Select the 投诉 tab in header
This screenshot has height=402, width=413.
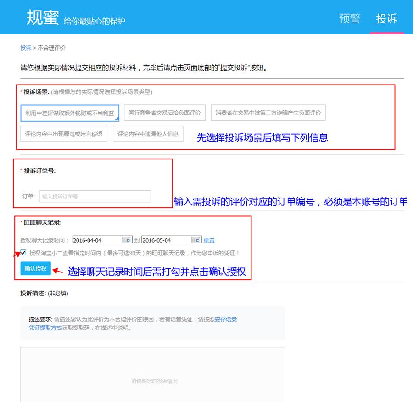pyautogui.click(x=386, y=19)
